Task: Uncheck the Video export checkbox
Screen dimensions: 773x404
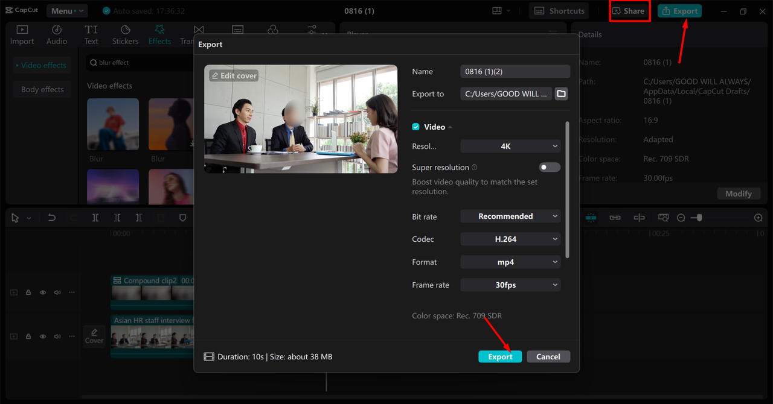Action: (x=415, y=127)
